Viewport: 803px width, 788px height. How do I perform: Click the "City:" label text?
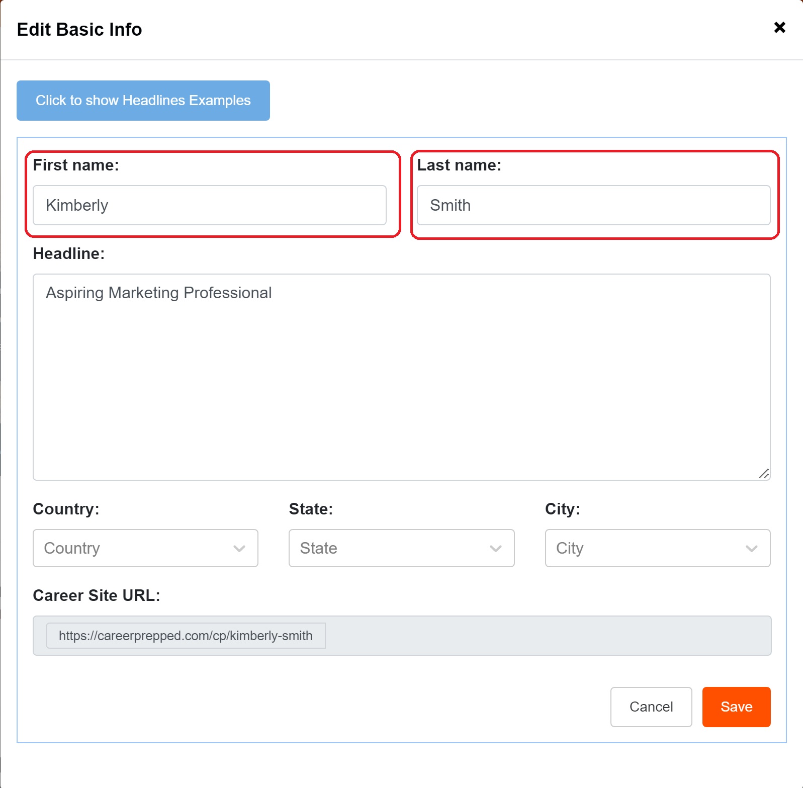[x=562, y=509]
